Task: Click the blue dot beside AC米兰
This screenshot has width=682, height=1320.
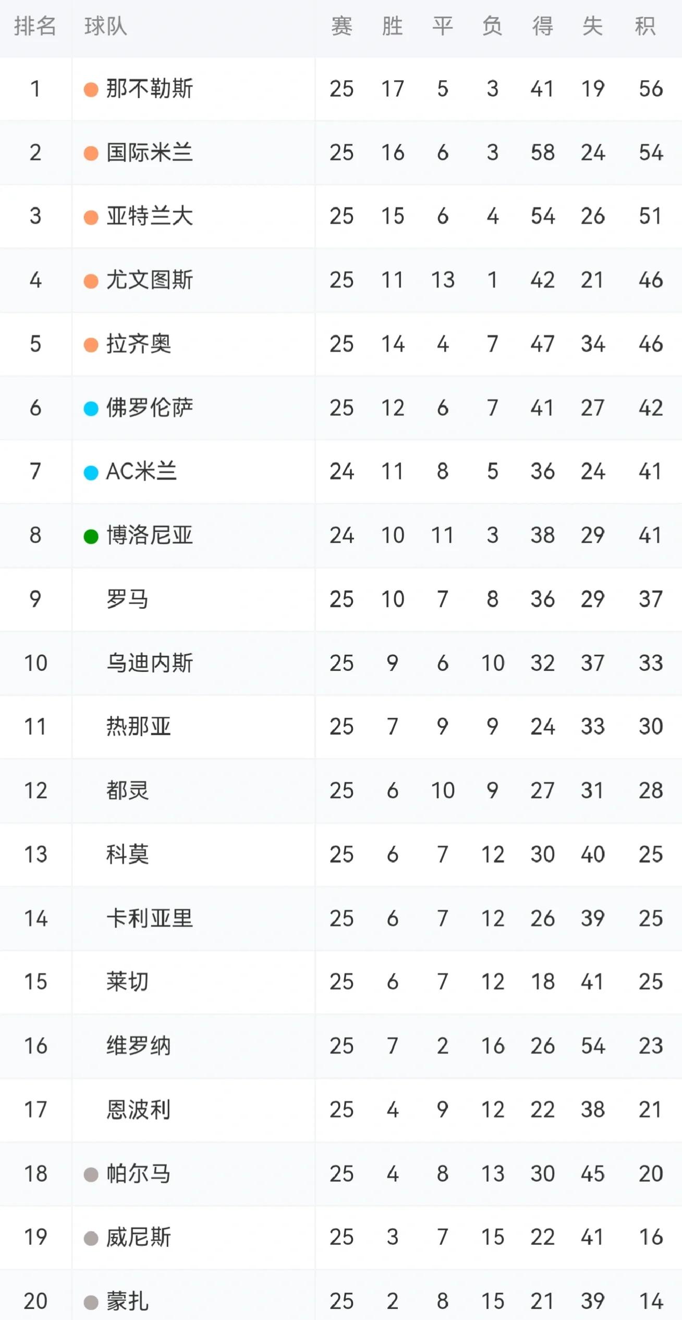Action: click(91, 473)
